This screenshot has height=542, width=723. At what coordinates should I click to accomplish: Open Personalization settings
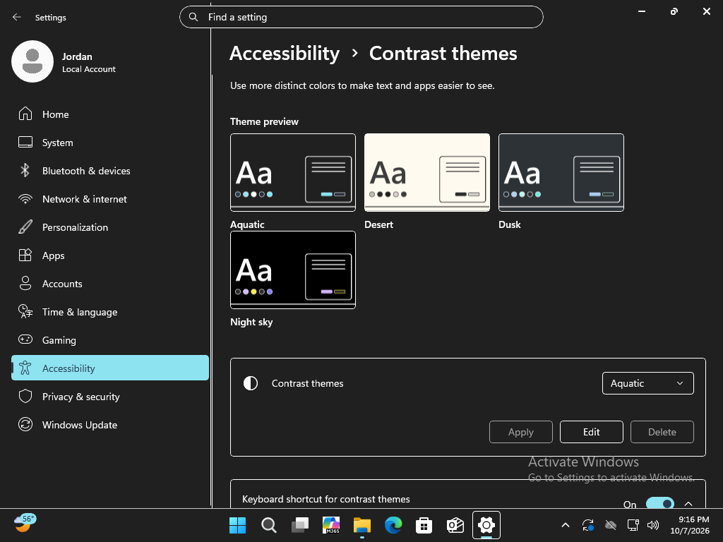[109, 227]
